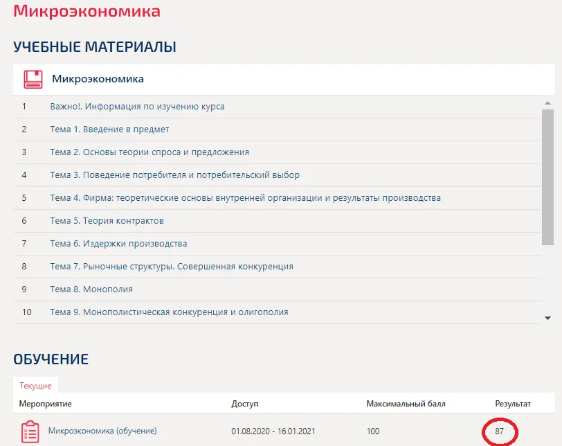Image resolution: width=562 pixels, height=446 pixels.
Task: Click the Микроэкономика materials section header
Action: click(x=98, y=79)
